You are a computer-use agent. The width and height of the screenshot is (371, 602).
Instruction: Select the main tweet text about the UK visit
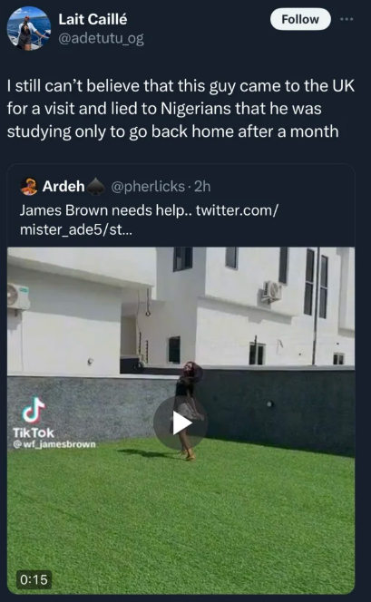click(x=181, y=109)
